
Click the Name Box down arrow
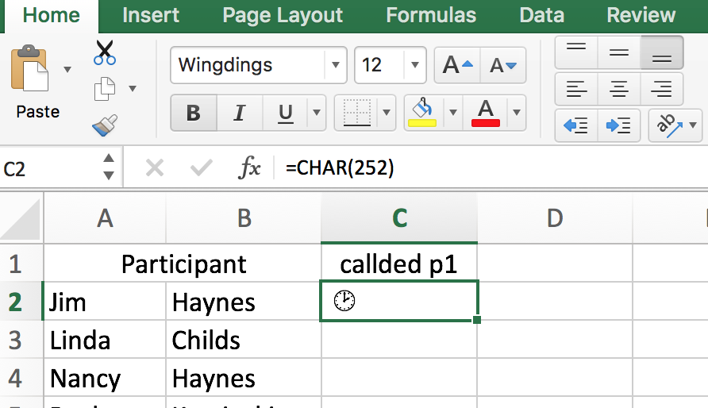[x=109, y=175]
